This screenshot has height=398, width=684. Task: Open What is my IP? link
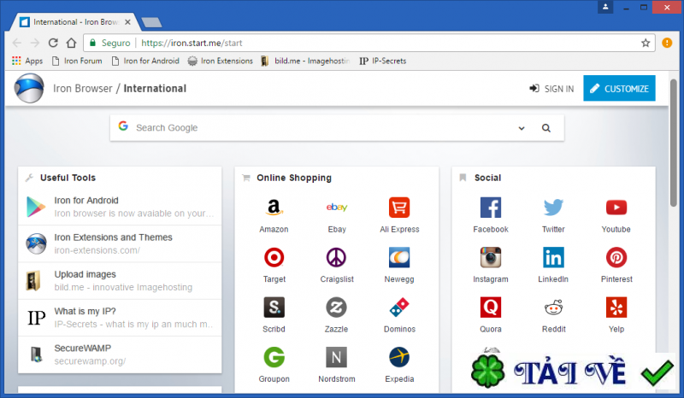click(120, 318)
